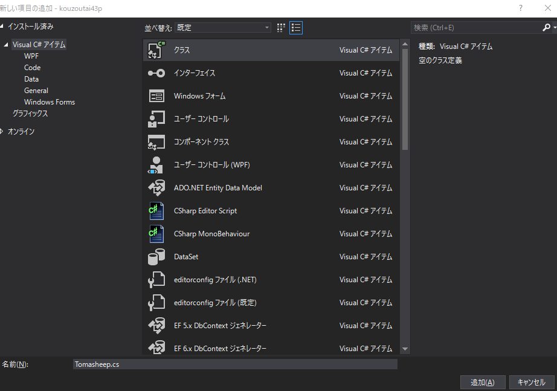The height and width of the screenshot is (391, 557).
Task: Click the search magnifier icon
Action: 546,27
